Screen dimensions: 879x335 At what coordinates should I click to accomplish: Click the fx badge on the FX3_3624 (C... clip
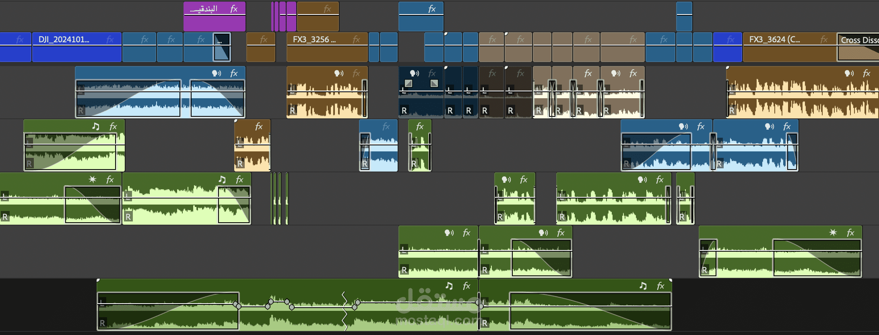[824, 39]
